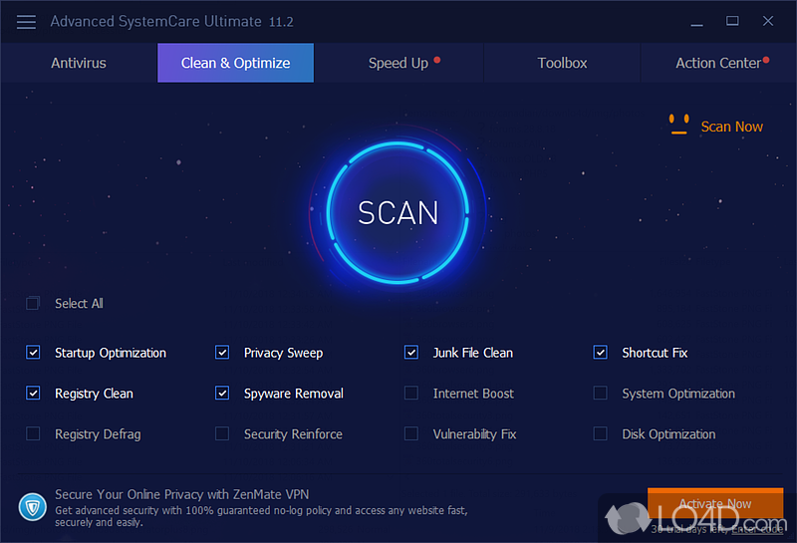This screenshot has width=797, height=543.
Task: Go to the Toolbox tab
Action: coord(562,63)
